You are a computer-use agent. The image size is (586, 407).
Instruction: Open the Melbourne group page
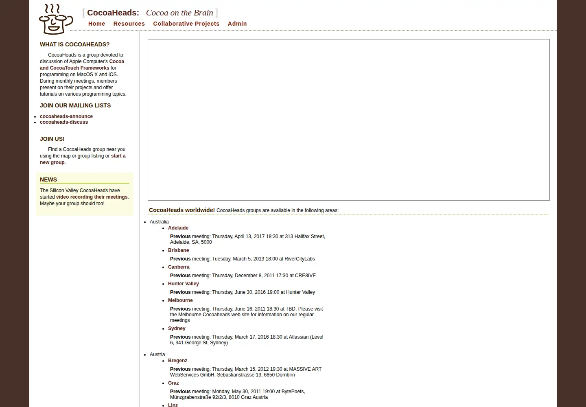pyautogui.click(x=180, y=300)
